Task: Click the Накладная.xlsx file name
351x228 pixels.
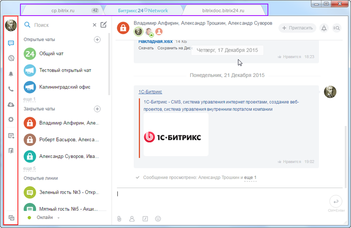Action: click(155, 41)
